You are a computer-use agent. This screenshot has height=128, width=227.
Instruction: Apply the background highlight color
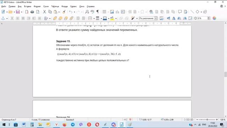click(112, 18)
